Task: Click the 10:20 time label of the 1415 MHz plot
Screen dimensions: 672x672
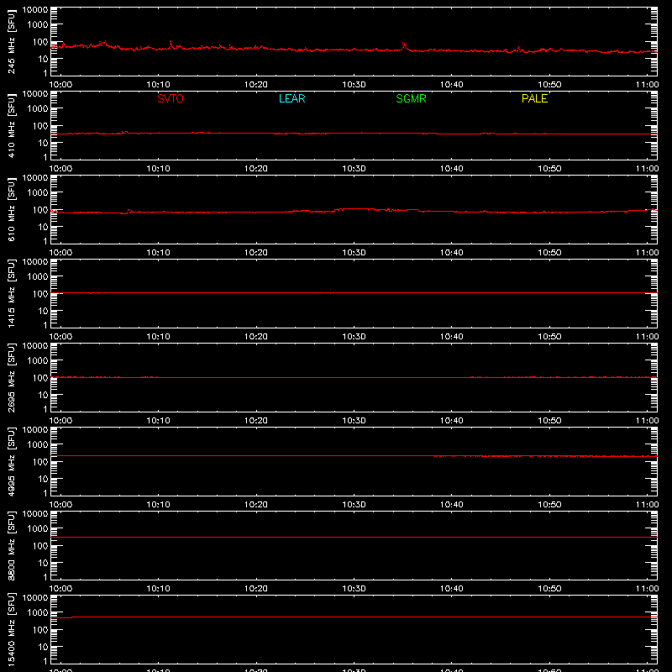Action: coord(256,337)
